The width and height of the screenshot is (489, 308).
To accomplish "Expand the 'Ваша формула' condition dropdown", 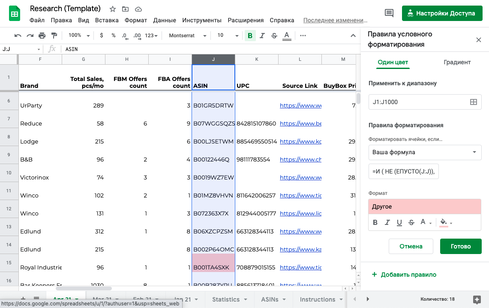I will (425, 152).
